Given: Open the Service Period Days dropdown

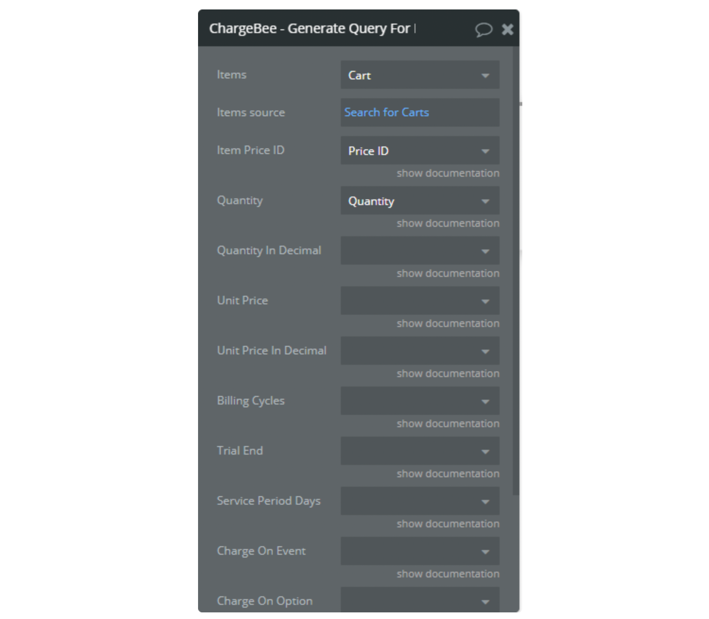Looking at the screenshot, I should coord(420,501).
